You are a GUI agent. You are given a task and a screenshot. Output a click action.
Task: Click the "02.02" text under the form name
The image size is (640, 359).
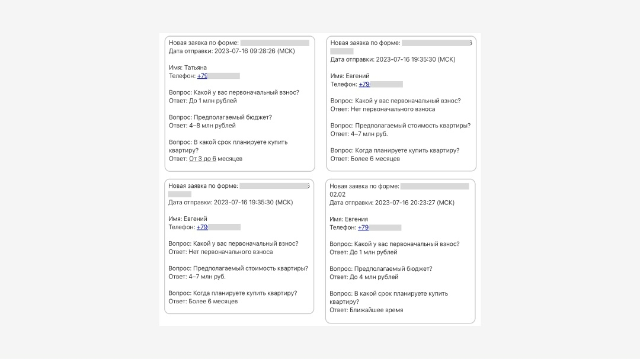(337, 194)
